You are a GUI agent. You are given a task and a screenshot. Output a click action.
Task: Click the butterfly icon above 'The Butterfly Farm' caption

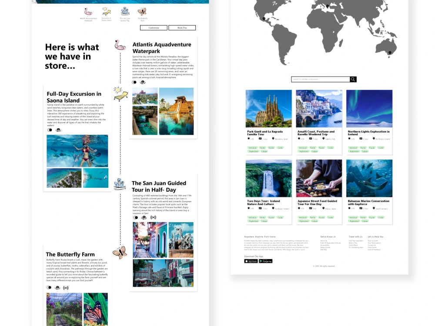tap(142, 12)
